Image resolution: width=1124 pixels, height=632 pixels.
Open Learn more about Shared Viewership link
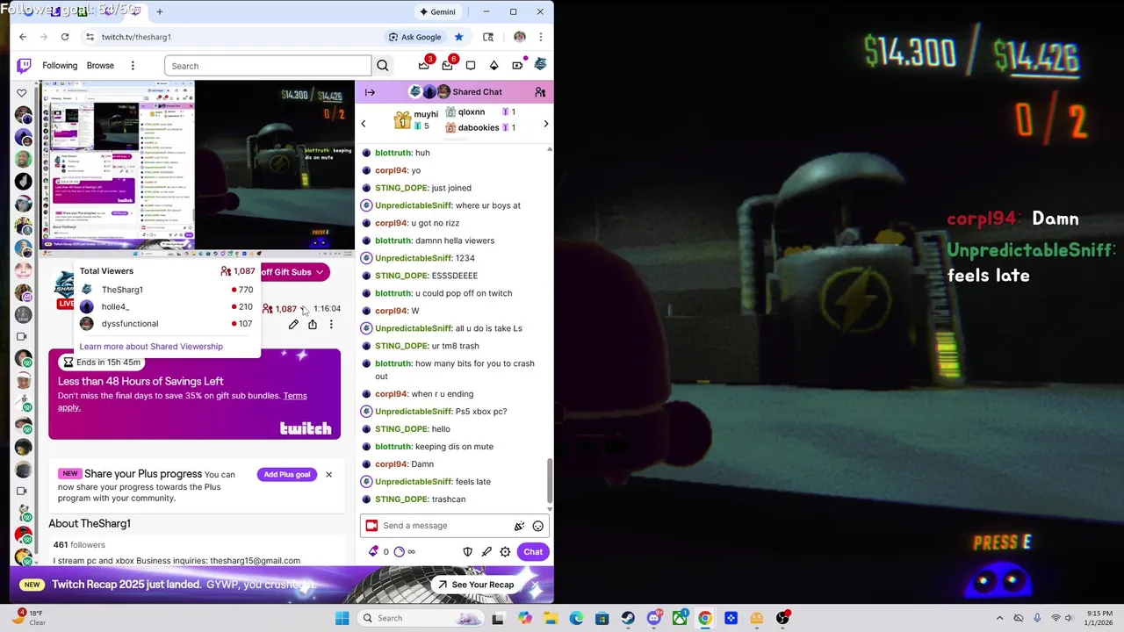(x=151, y=347)
